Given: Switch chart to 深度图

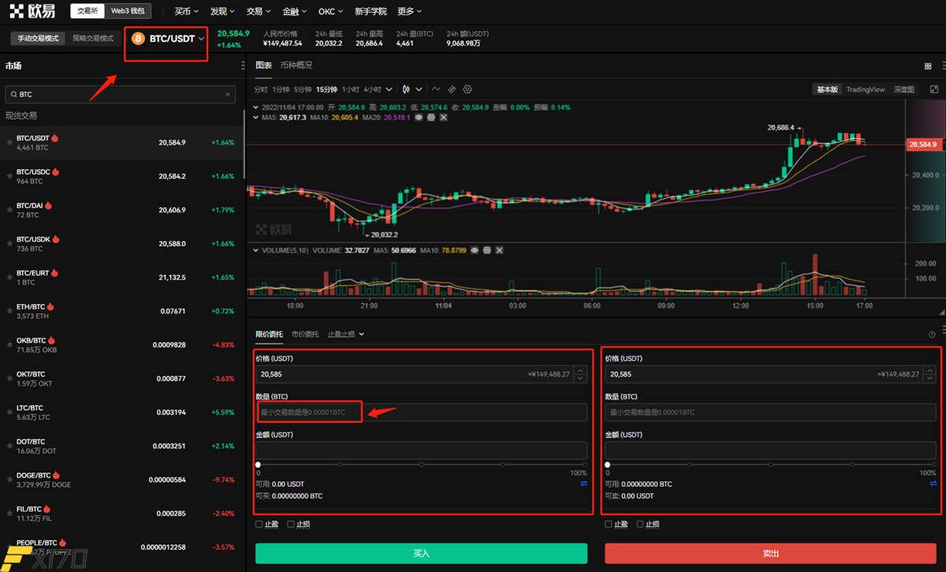Looking at the screenshot, I should [x=904, y=90].
